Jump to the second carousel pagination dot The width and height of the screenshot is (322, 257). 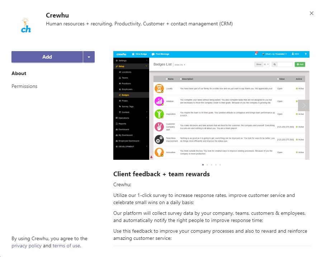[x=207, y=165]
